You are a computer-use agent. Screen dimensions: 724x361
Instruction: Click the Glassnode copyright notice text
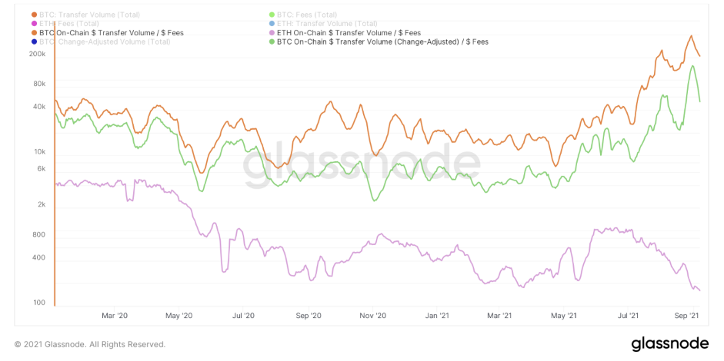(90, 344)
